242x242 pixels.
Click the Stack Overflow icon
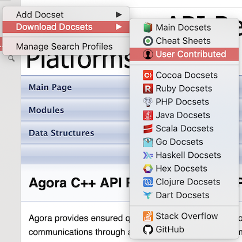coord(148,216)
